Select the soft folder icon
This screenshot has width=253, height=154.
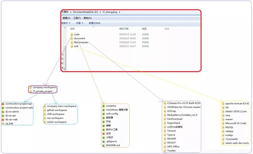pyautogui.click(x=72, y=46)
